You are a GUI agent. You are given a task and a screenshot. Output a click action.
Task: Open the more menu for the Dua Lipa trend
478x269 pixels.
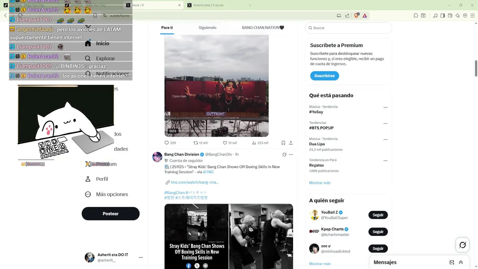click(385, 140)
